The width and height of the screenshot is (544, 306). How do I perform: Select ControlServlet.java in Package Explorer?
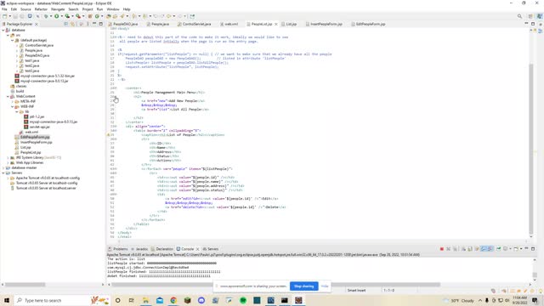point(39,45)
